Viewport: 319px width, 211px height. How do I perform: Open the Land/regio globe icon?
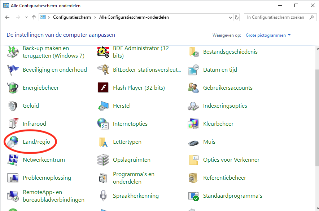click(x=13, y=142)
